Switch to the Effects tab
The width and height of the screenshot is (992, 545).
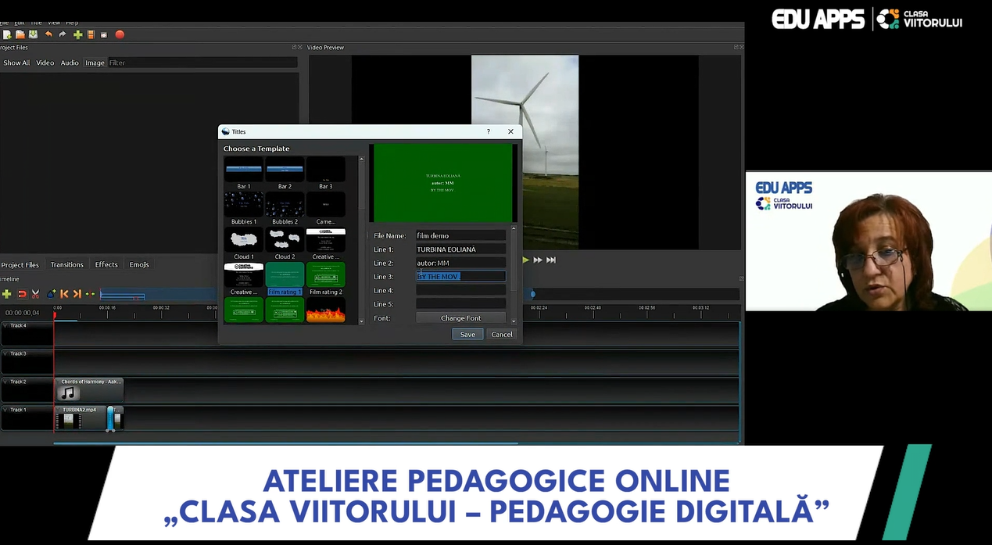(x=106, y=265)
